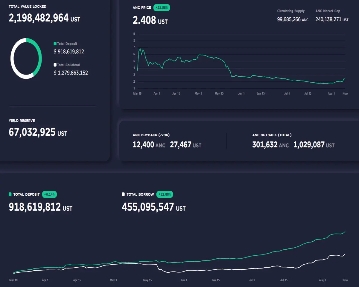Click the deposit versus collateral donut chart
Viewport: 359px width, 287px height.
coord(26,58)
